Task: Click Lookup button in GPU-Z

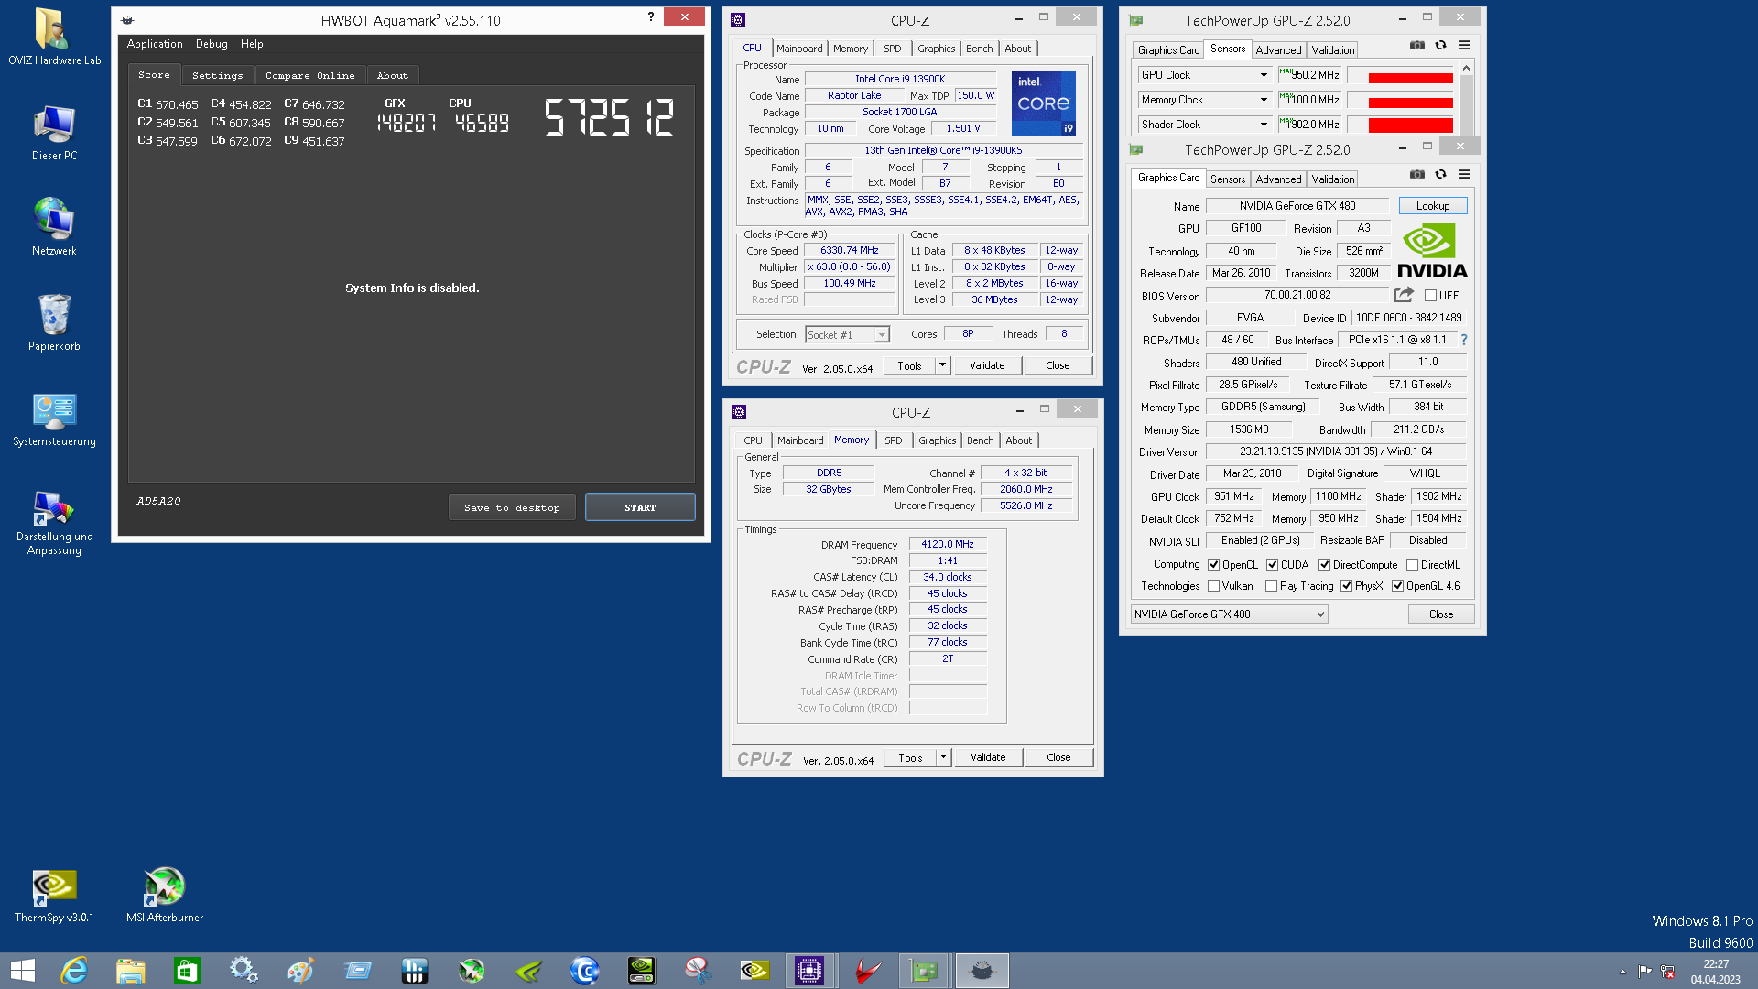Action: click(1432, 206)
